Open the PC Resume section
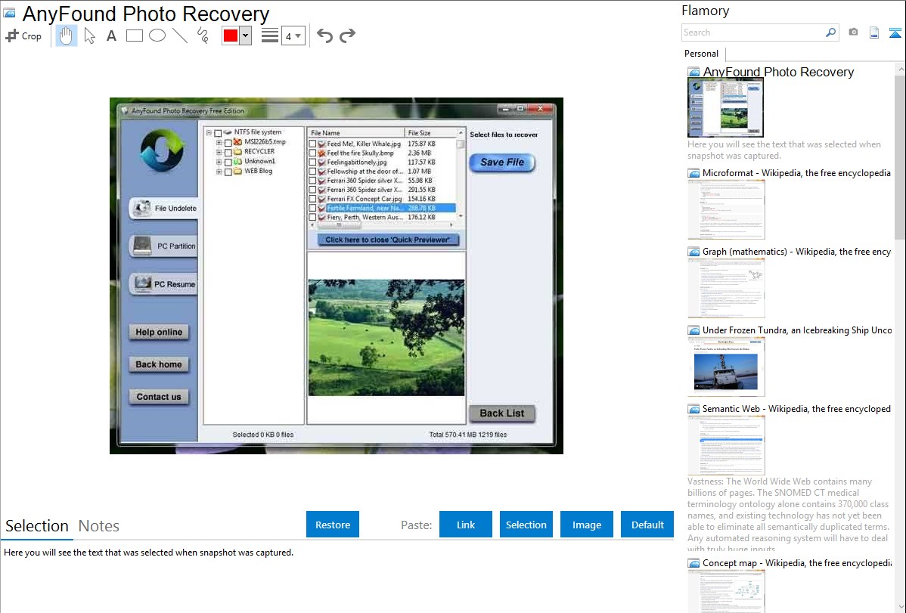906x613 pixels. (164, 284)
